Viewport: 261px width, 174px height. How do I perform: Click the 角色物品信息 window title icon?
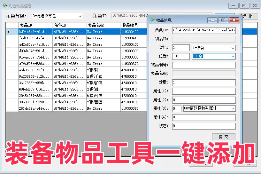[x=5, y=6]
